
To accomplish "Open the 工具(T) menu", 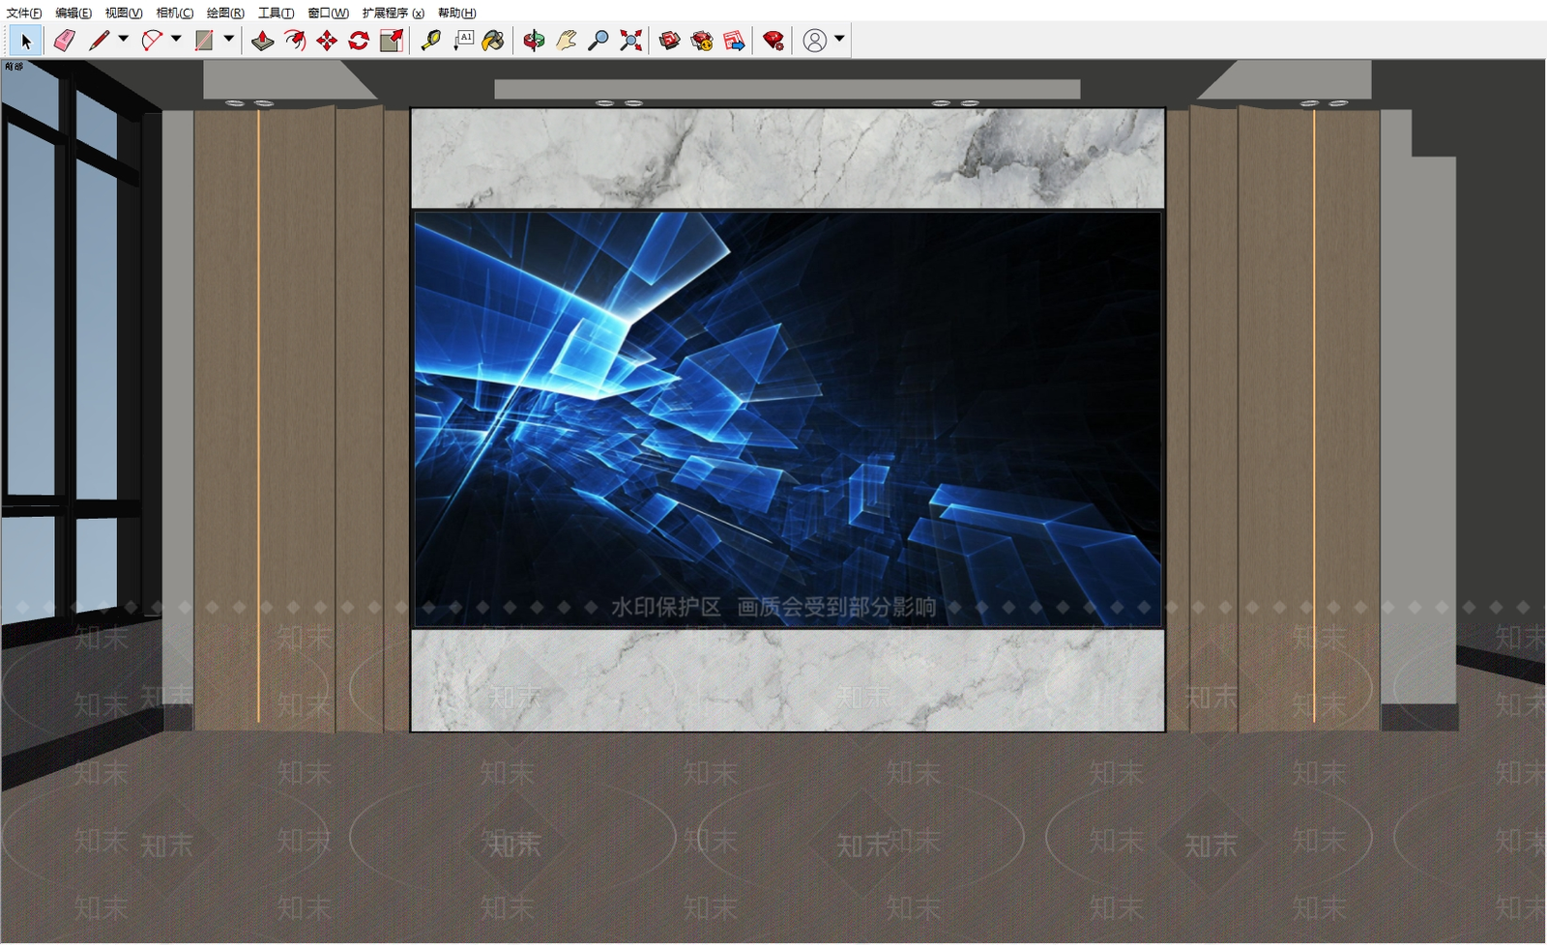I will pos(276,13).
